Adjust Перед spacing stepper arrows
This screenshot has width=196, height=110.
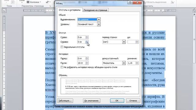coord(87,58)
